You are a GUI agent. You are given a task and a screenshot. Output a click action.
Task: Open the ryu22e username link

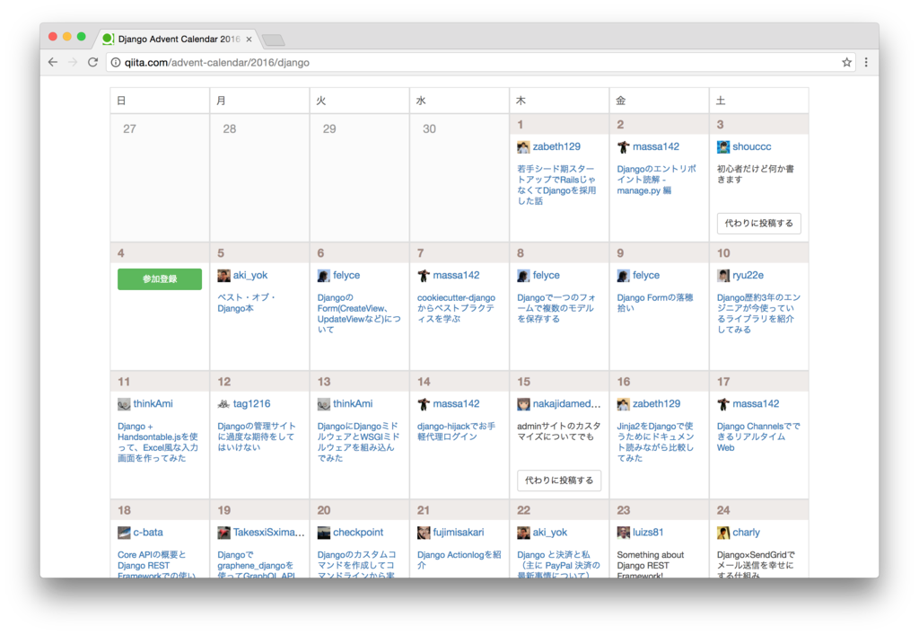748,276
